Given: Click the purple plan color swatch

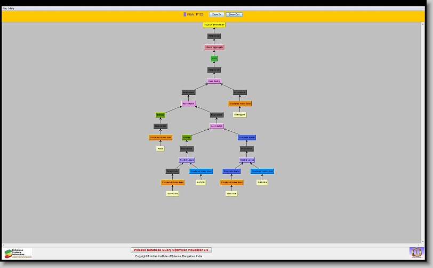Looking at the screenshot, I should click(x=185, y=14).
